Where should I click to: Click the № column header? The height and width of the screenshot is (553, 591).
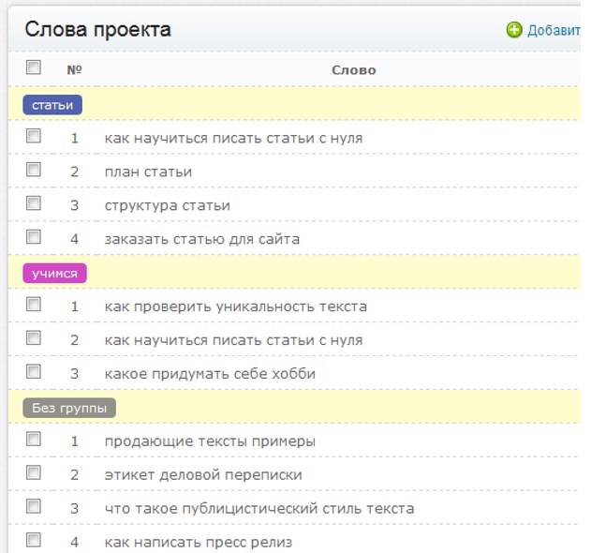point(75,70)
